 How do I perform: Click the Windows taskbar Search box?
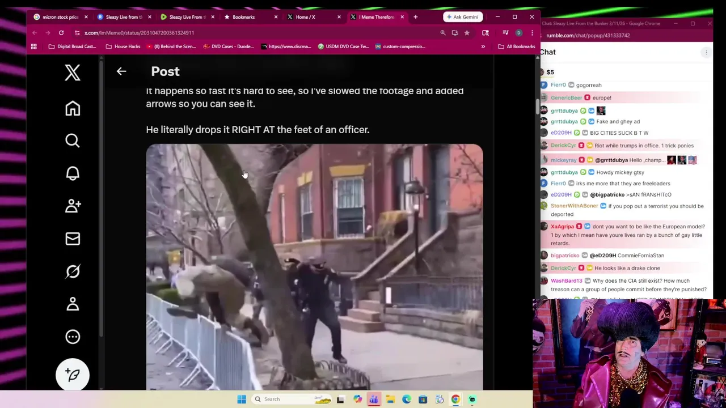[x=292, y=399]
